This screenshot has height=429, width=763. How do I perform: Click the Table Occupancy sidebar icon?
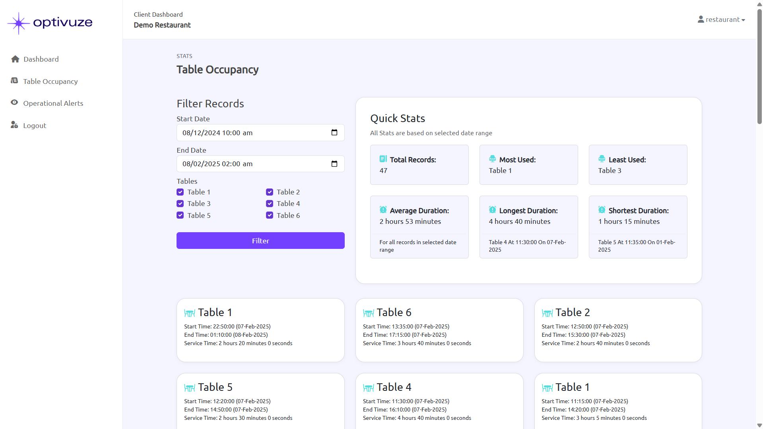[x=14, y=81]
